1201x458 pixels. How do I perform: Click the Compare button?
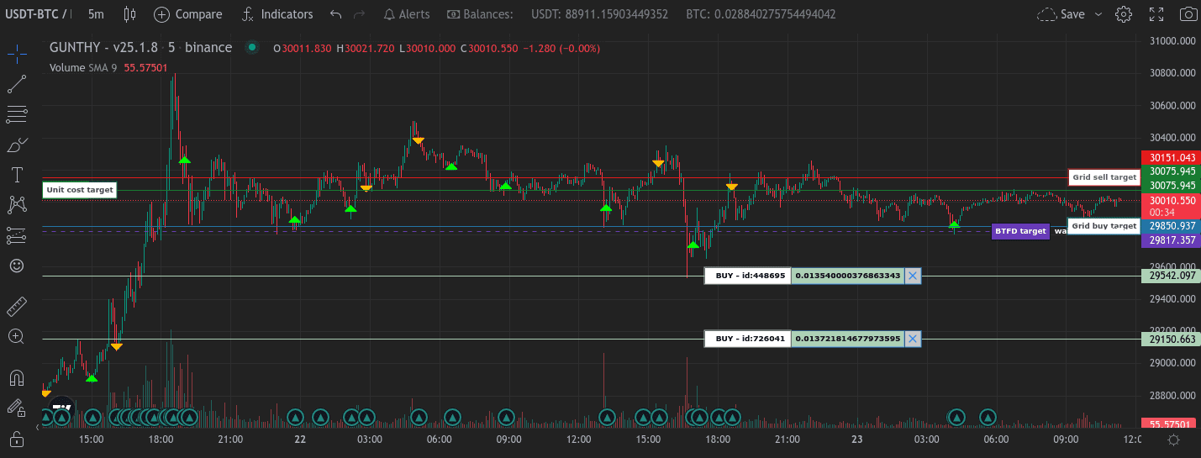[x=188, y=14]
